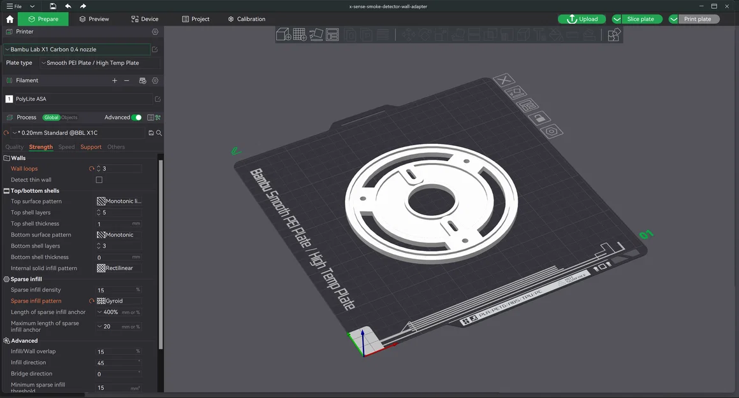Open Bottom surface pattern dropdown
This screenshot has height=398, width=739.
point(119,235)
